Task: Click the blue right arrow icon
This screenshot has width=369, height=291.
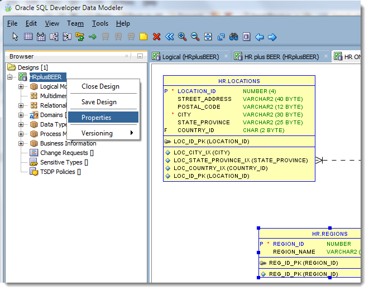Action: coord(272,37)
